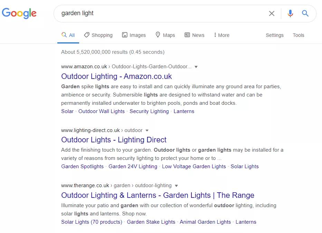Image resolution: width=322 pixels, height=233 pixels.
Task: Open the Outdoor Lighting - Amazon.co.uk result
Action: click(x=116, y=77)
